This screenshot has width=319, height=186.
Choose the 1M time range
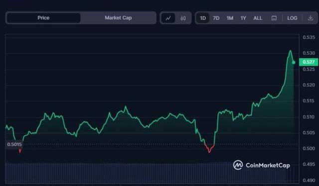230,18
